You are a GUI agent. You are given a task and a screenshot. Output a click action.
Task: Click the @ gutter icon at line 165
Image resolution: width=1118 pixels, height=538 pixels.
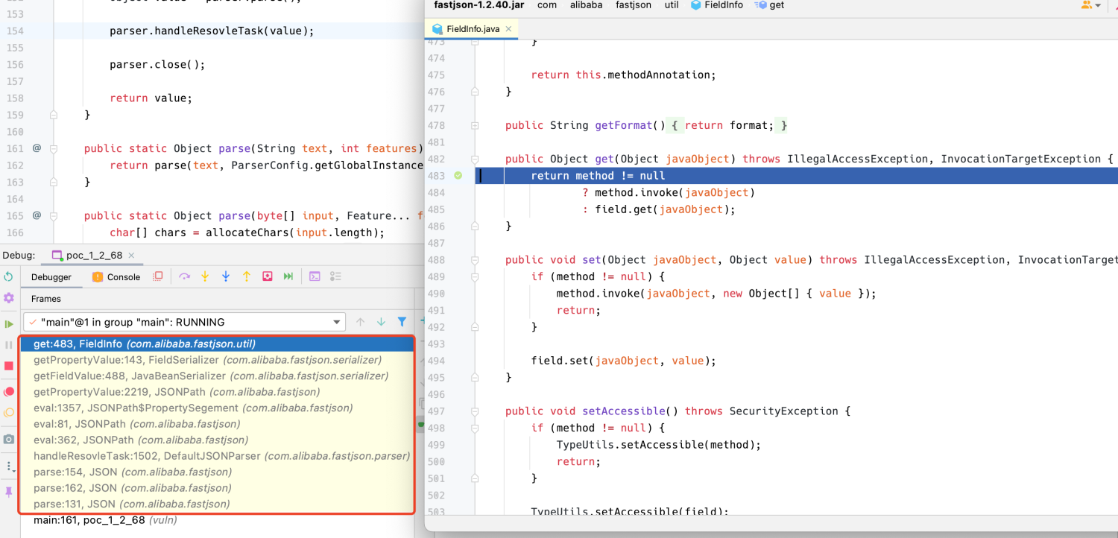[37, 215]
